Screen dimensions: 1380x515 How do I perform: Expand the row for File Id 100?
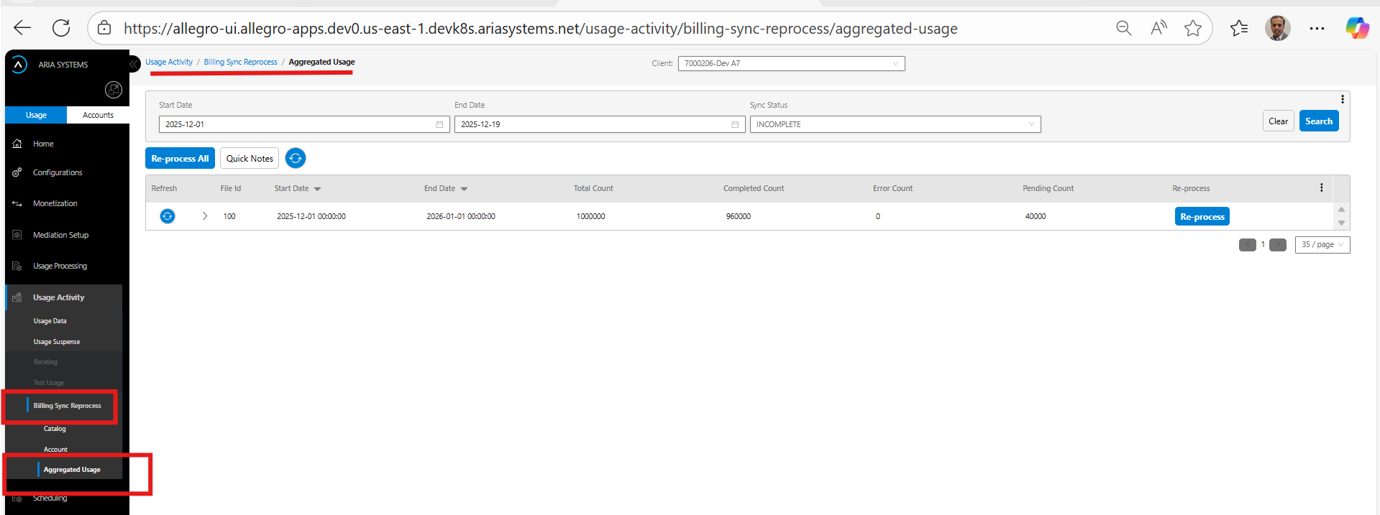205,216
